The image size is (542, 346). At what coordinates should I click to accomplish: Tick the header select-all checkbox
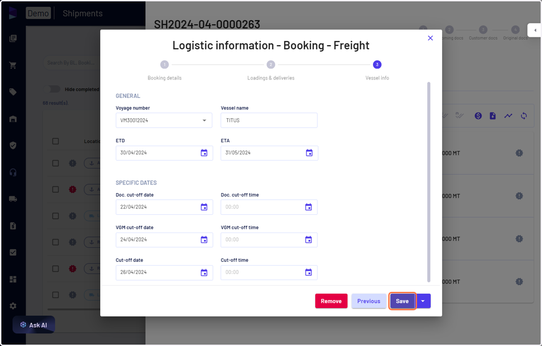coord(56,141)
